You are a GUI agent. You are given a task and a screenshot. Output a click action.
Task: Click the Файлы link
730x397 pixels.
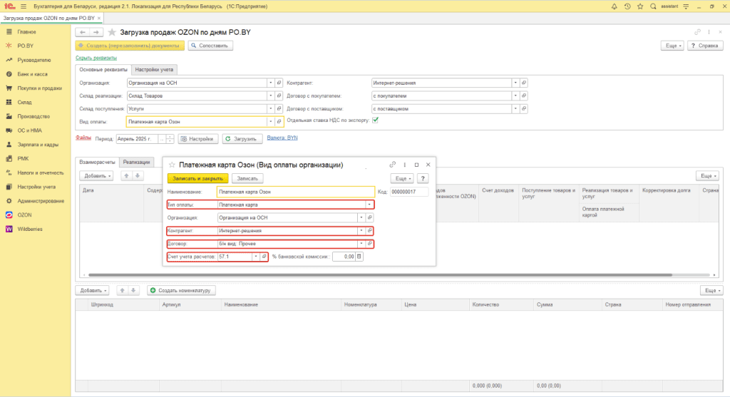[83, 138]
